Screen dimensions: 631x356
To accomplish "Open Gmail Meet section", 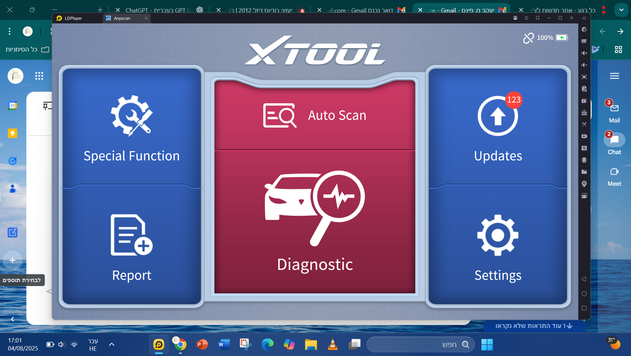I will pos(614,177).
